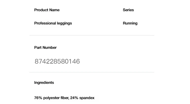
Task: Click the divider line above Part Number
Action: coord(92,35)
